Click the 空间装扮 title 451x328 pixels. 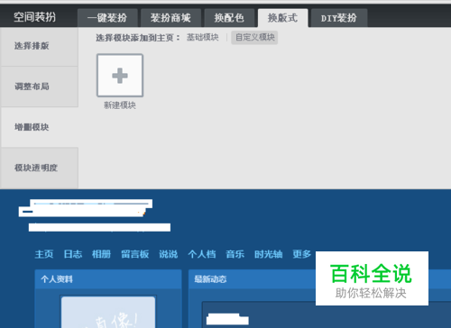(34, 17)
